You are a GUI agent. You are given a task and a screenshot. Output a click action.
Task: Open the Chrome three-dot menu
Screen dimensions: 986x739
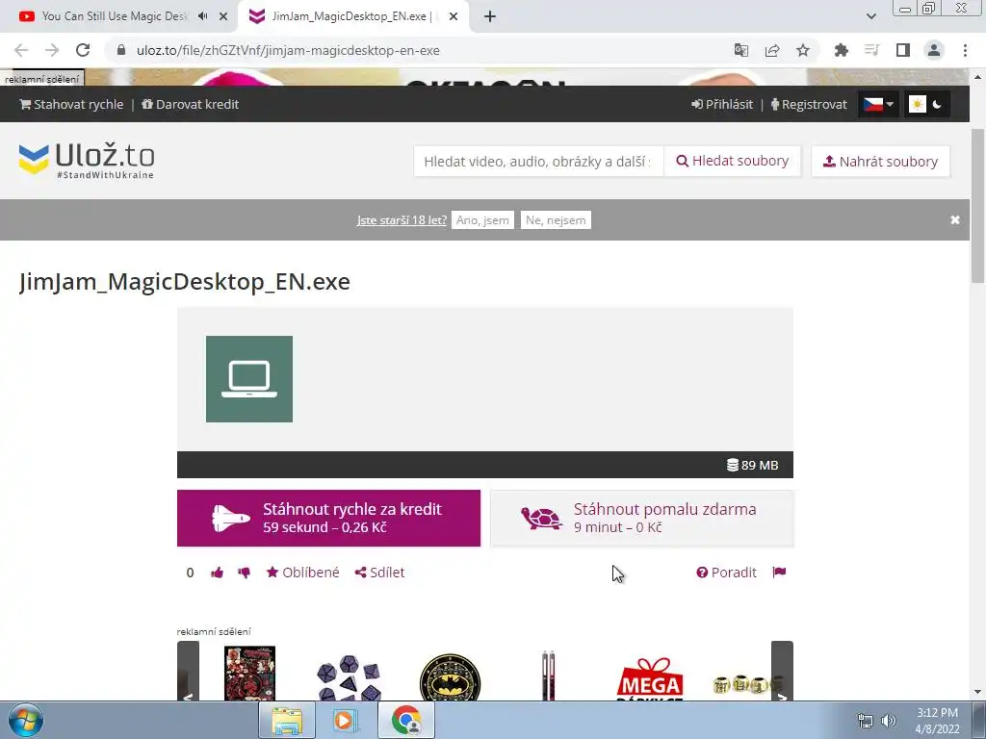[x=965, y=50]
